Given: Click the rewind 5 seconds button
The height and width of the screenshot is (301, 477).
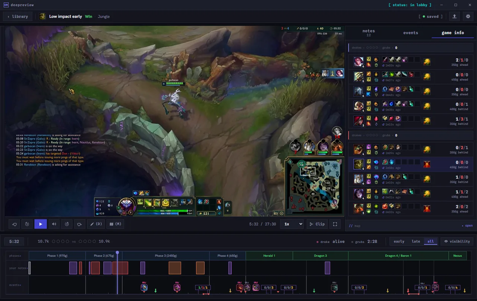Looking at the screenshot, I should coord(27,224).
